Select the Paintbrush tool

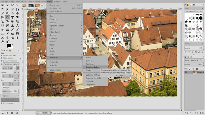click(x=17, y=29)
